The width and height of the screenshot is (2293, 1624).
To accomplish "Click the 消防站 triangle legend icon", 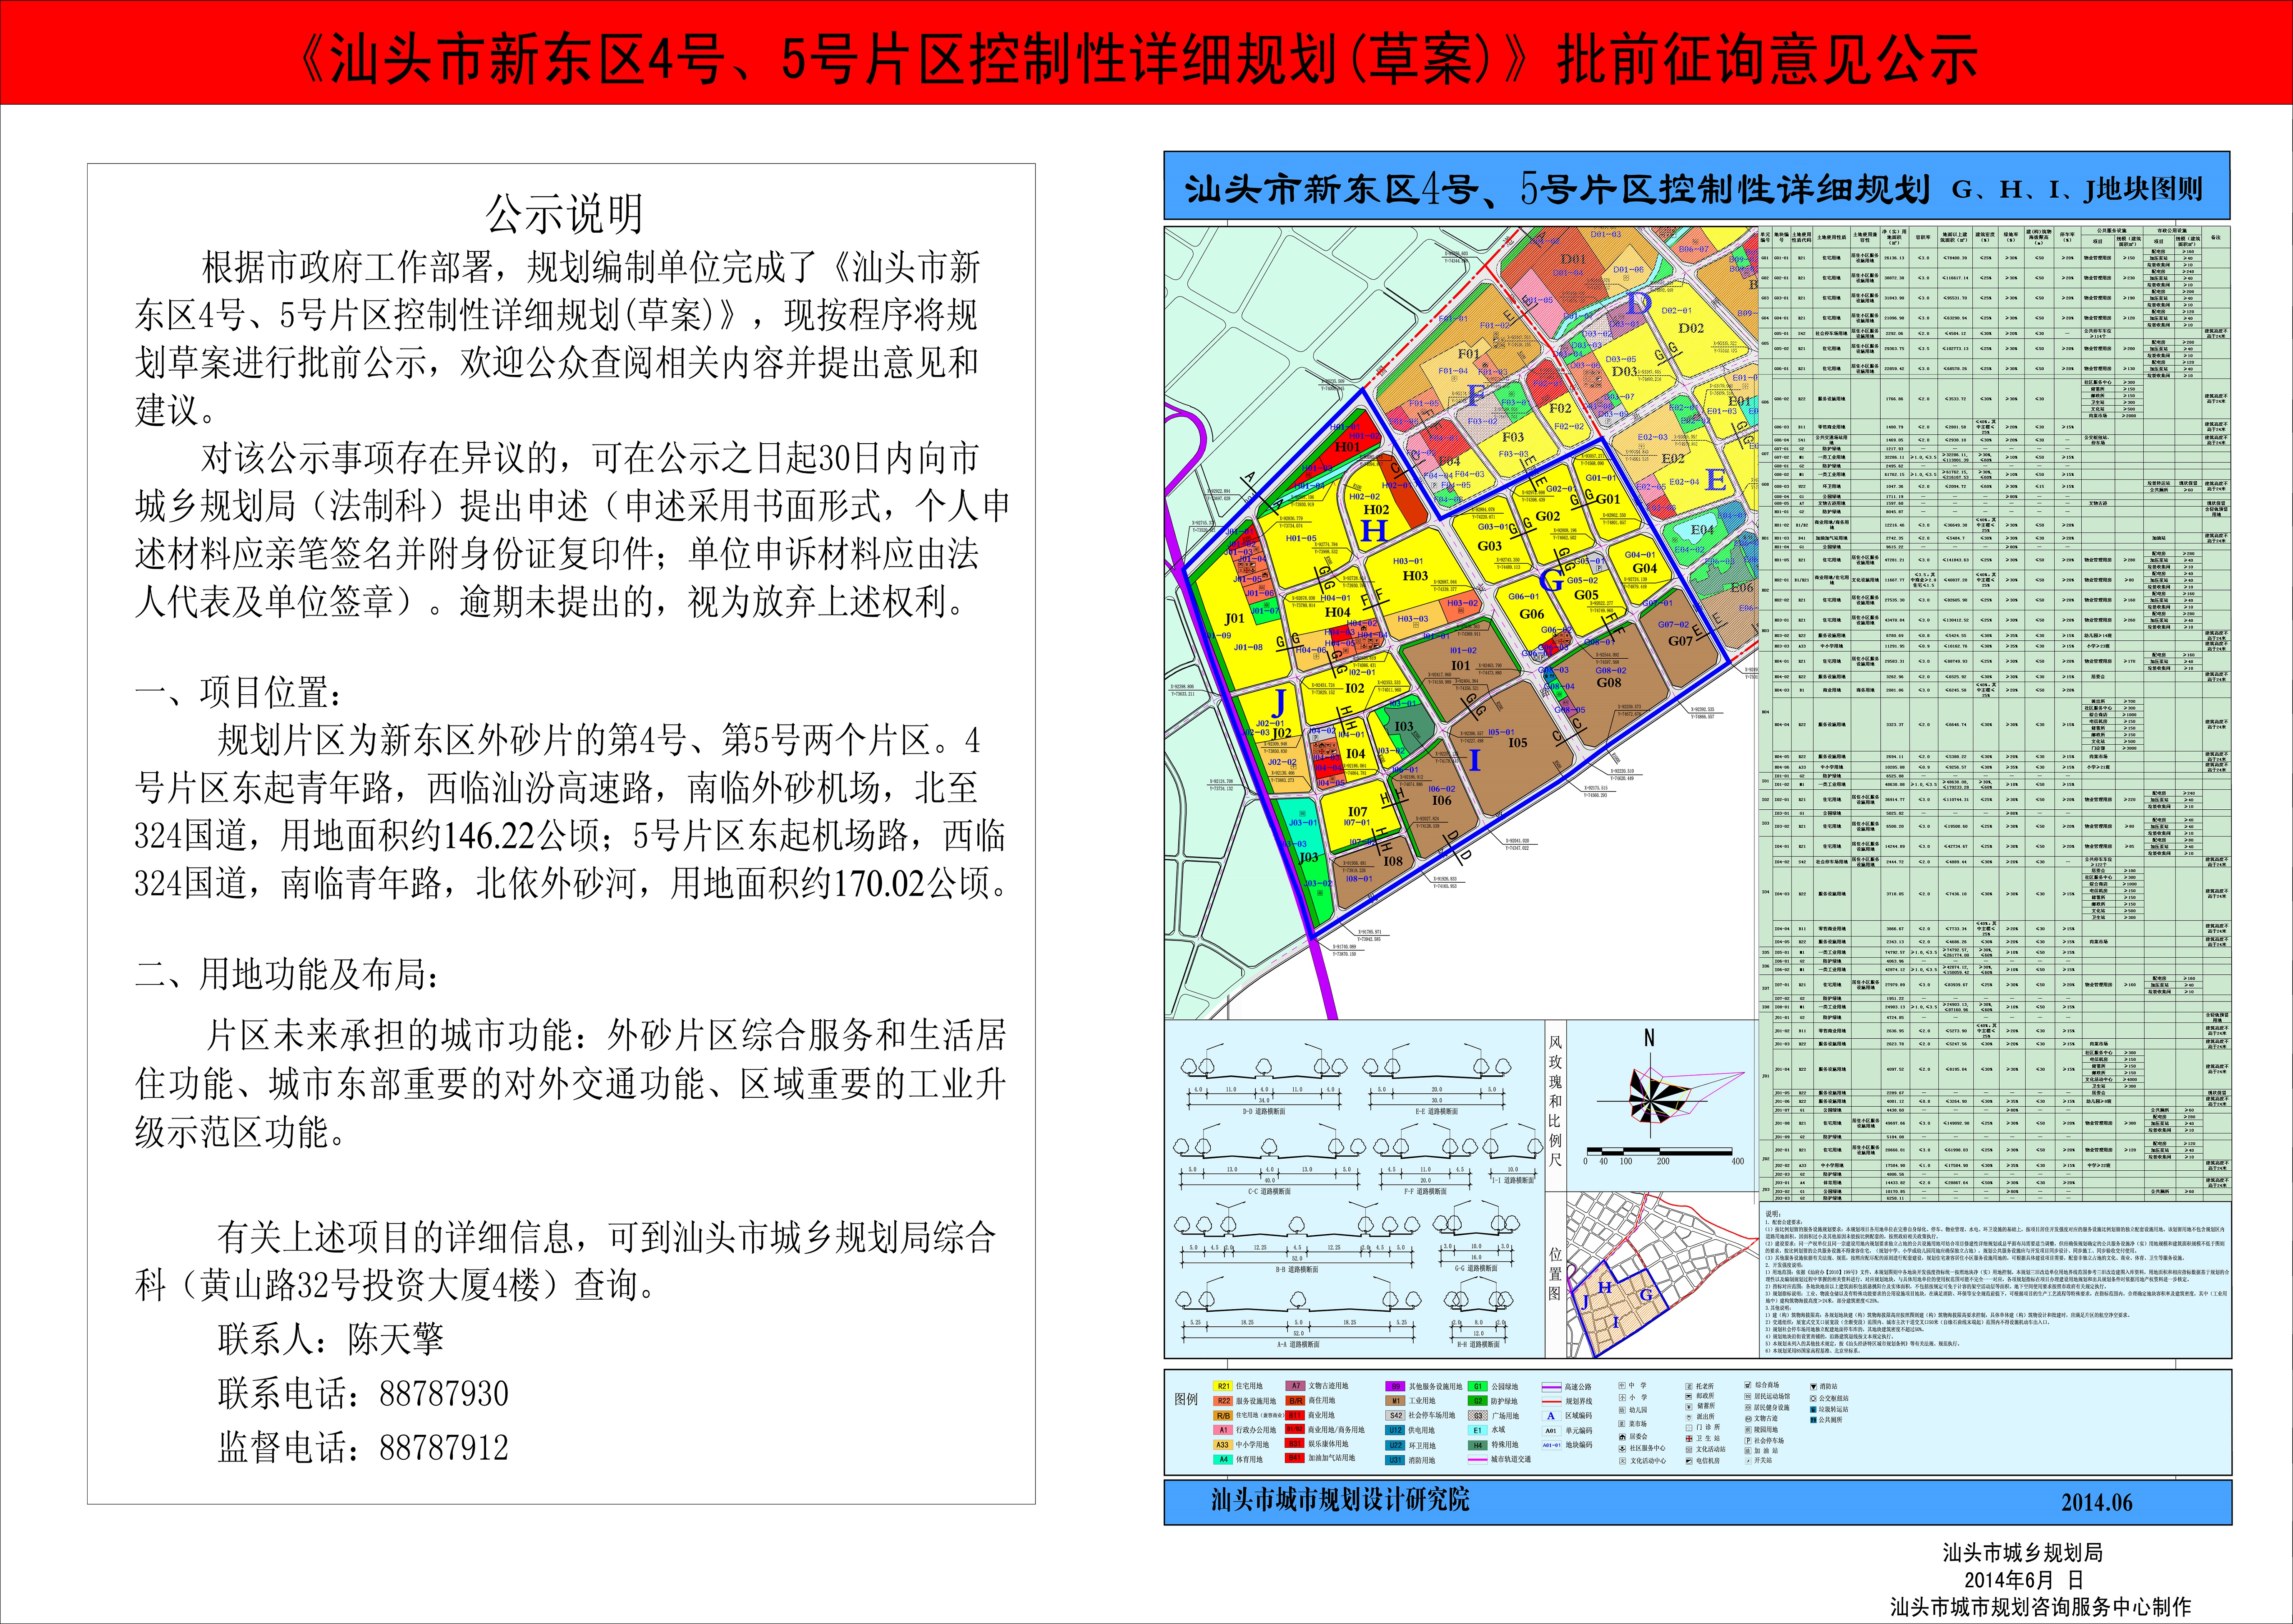I will [x=1814, y=1387].
